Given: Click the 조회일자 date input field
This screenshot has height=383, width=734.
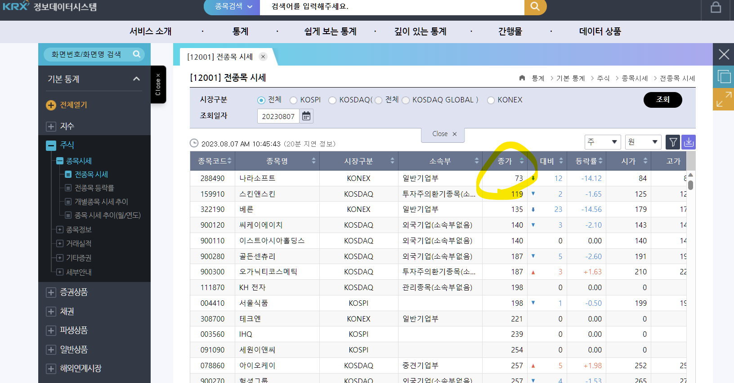Looking at the screenshot, I should (x=278, y=116).
